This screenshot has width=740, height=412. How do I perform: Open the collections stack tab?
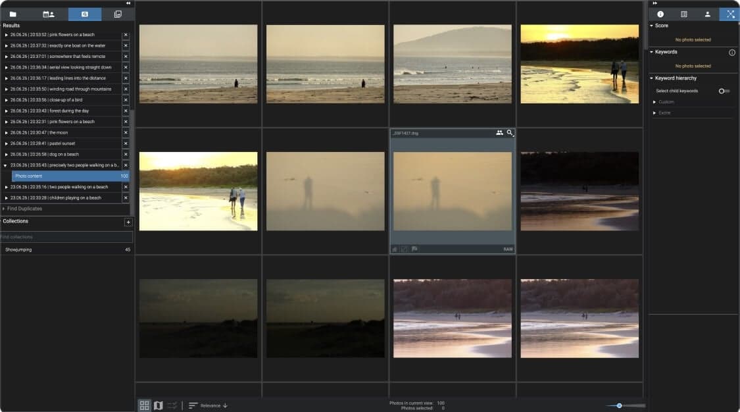(118, 14)
